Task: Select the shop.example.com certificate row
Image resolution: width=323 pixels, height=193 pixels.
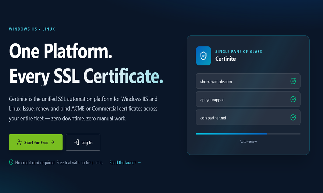Action: click(x=248, y=81)
